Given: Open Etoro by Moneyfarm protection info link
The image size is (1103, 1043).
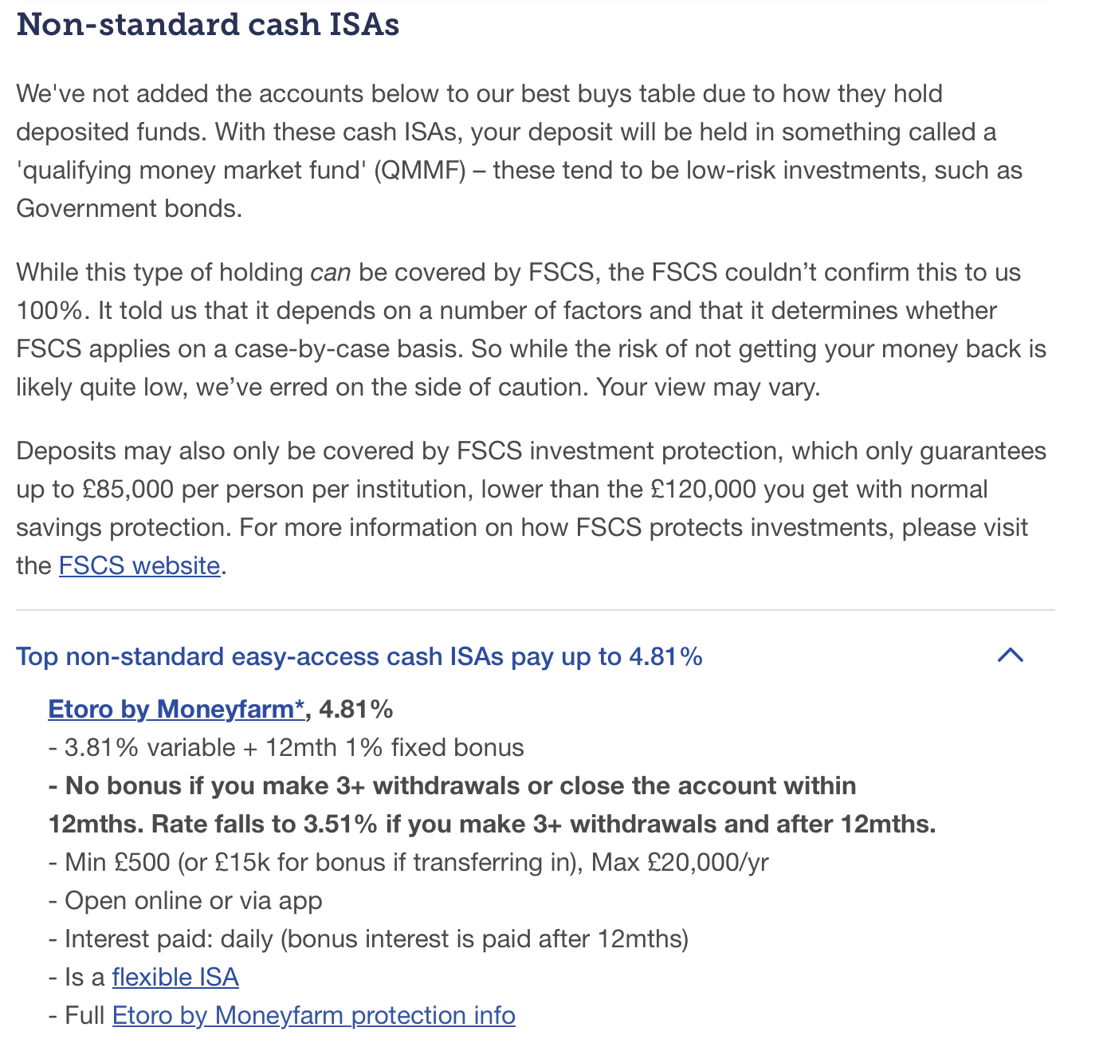Looking at the screenshot, I should click(x=314, y=1015).
